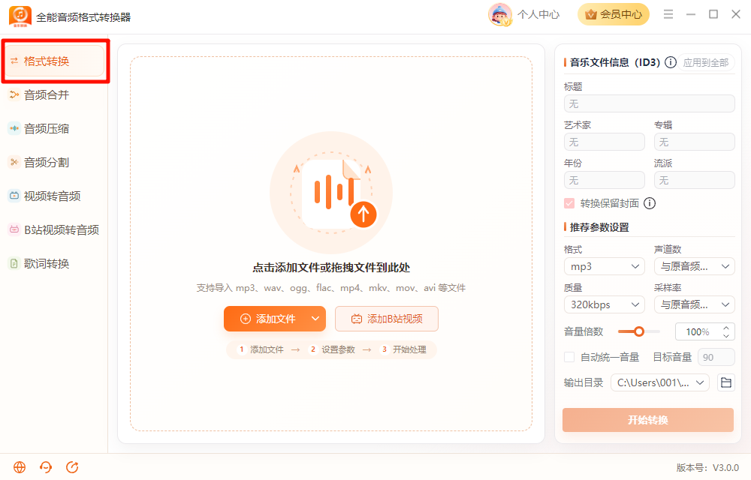
Task: Click the 目标音量 90 field
Action: [x=716, y=357]
